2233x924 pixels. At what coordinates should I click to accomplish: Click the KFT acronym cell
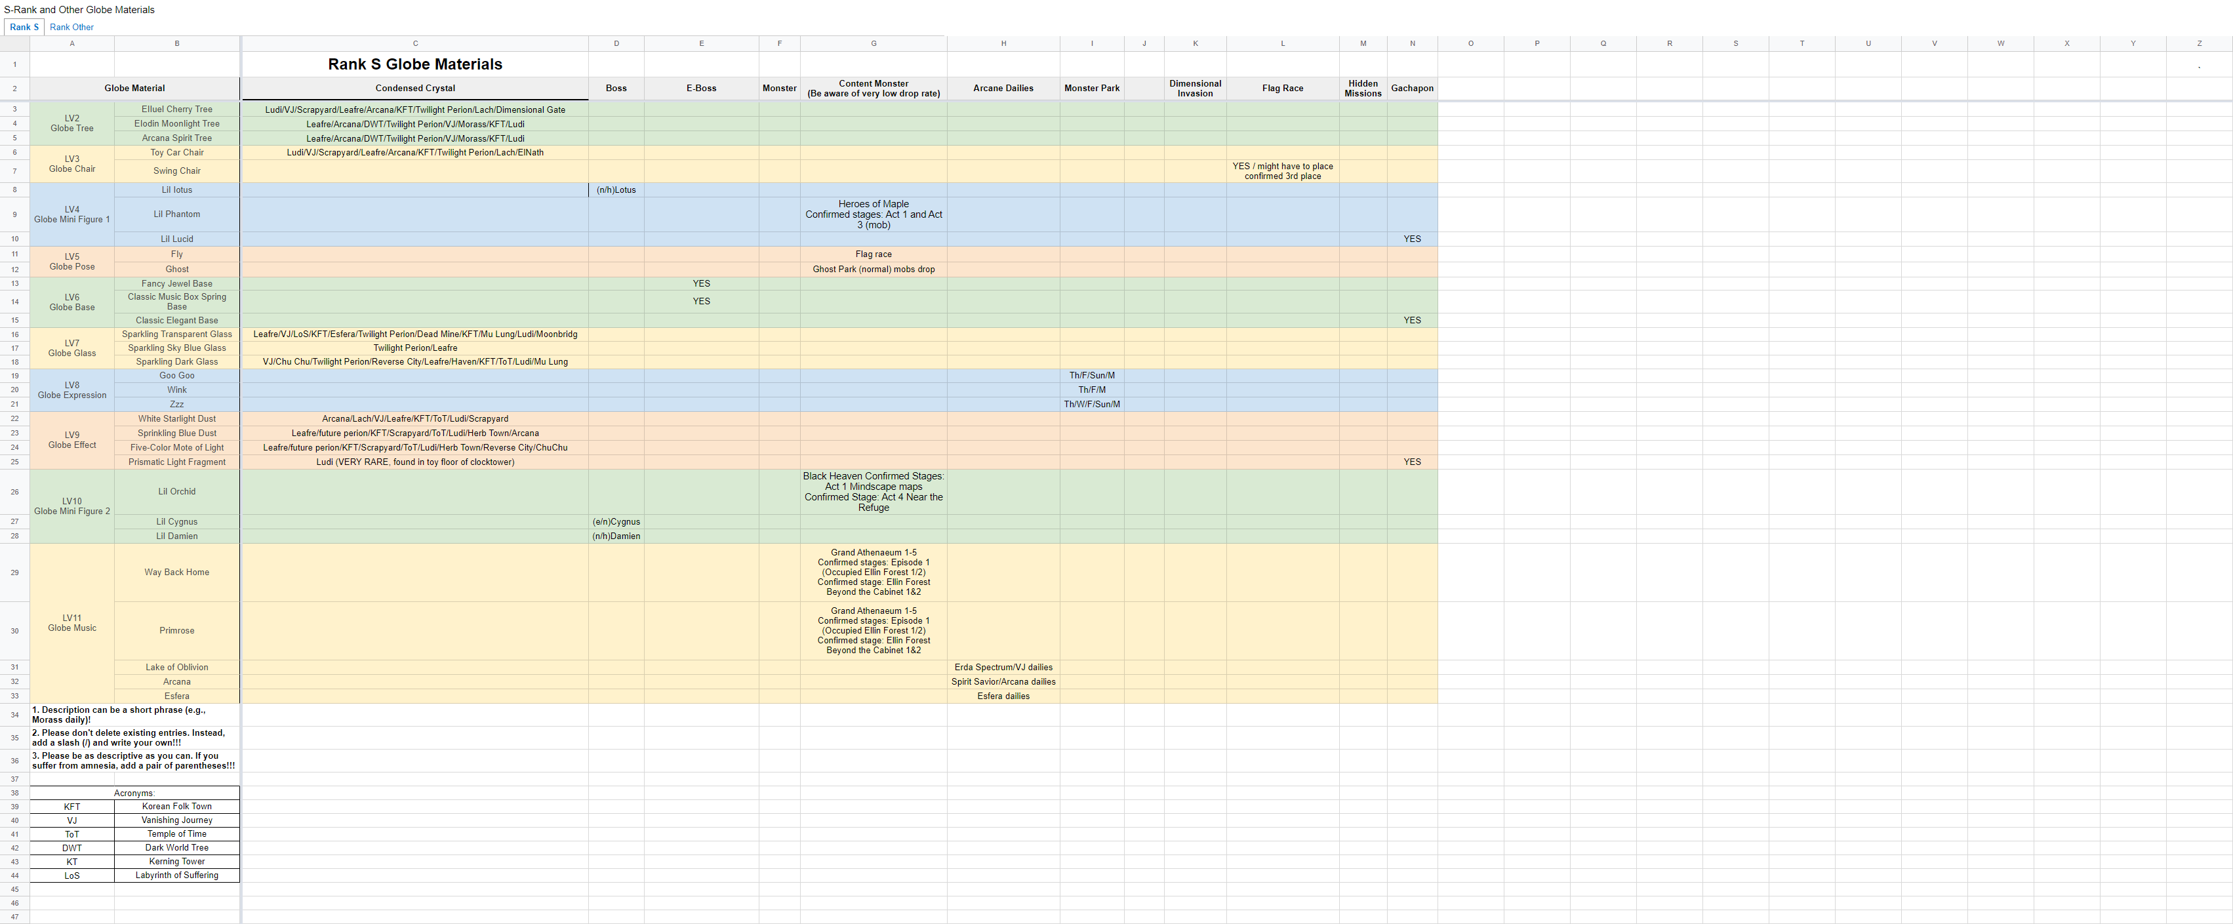[72, 806]
